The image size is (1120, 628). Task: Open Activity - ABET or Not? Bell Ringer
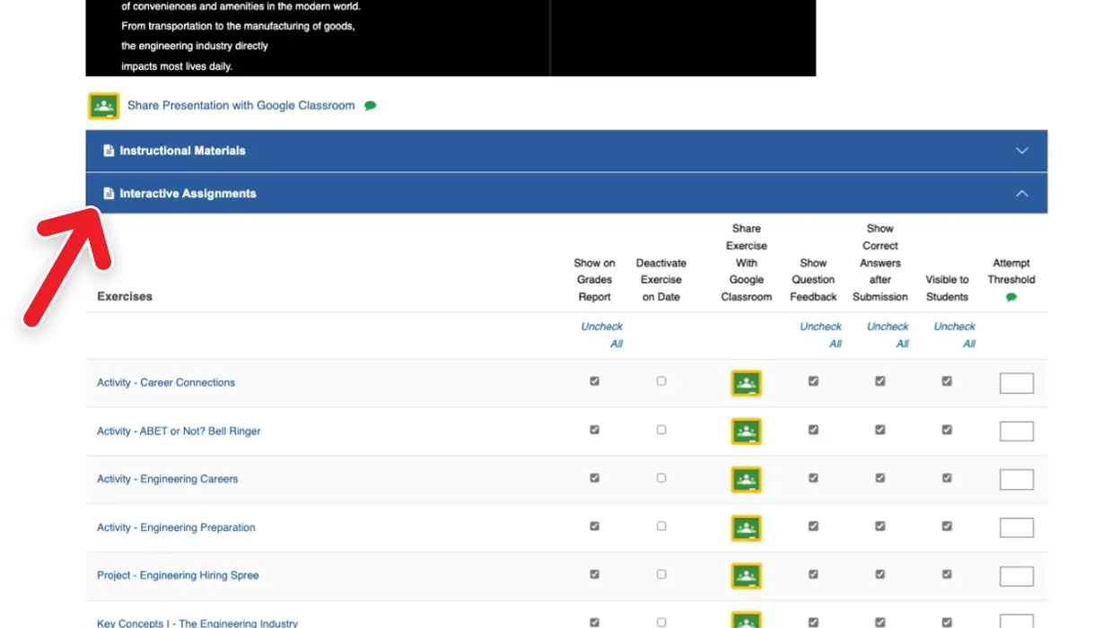coord(179,431)
